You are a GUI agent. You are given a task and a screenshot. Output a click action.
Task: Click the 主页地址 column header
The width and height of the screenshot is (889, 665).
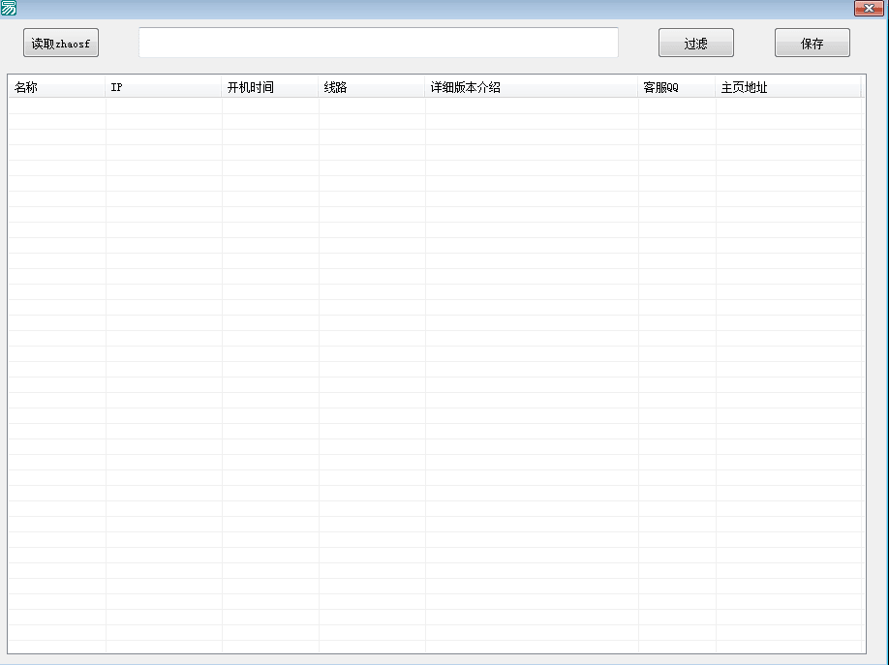[x=787, y=88]
